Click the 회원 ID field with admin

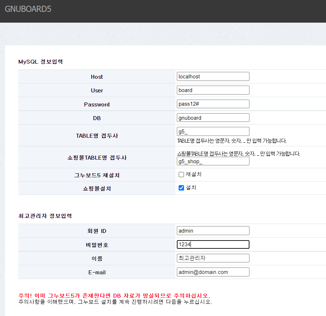point(213,231)
